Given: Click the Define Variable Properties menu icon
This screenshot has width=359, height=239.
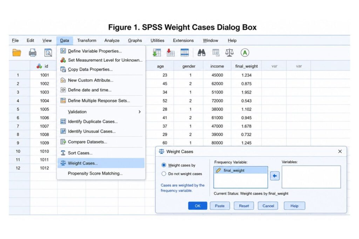Looking at the screenshot, I should [x=63, y=51].
